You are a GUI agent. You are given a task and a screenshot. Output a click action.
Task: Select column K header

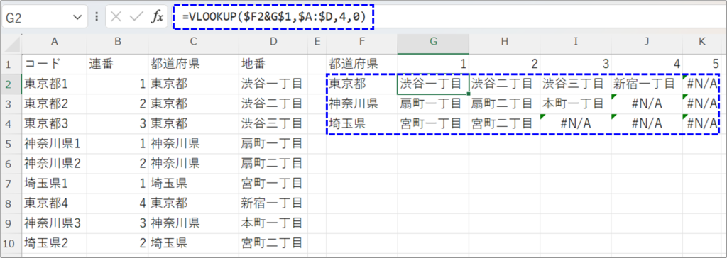(702, 42)
